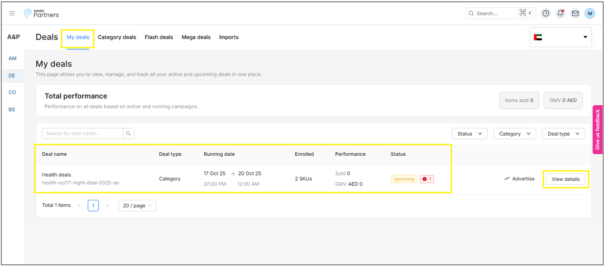Click the red error badge in Status

(x=426, y=179)
